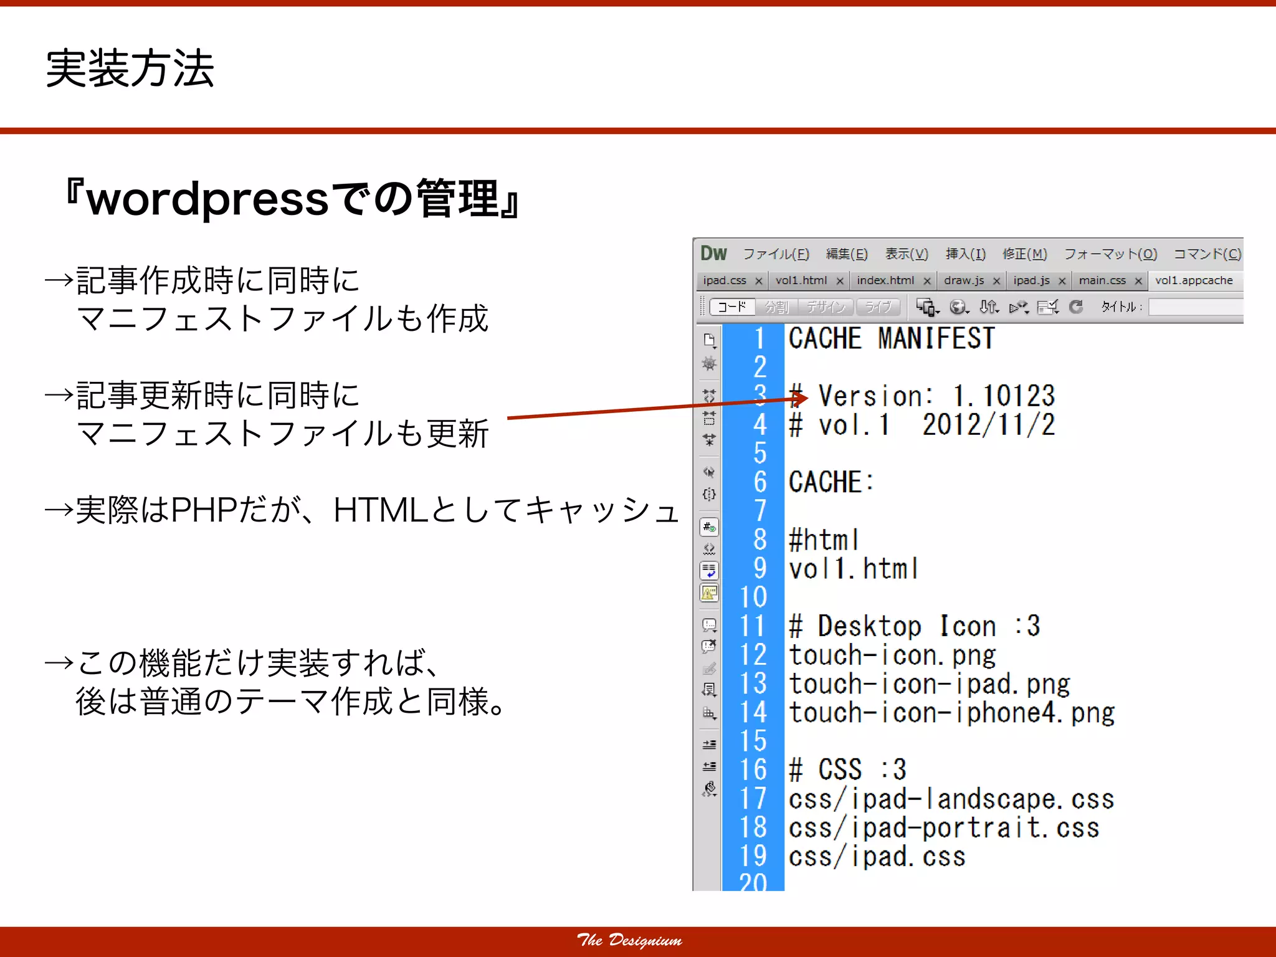Click the Remove Comment icon
Screen dimensions: 1276x957
[x=709, y=646]
